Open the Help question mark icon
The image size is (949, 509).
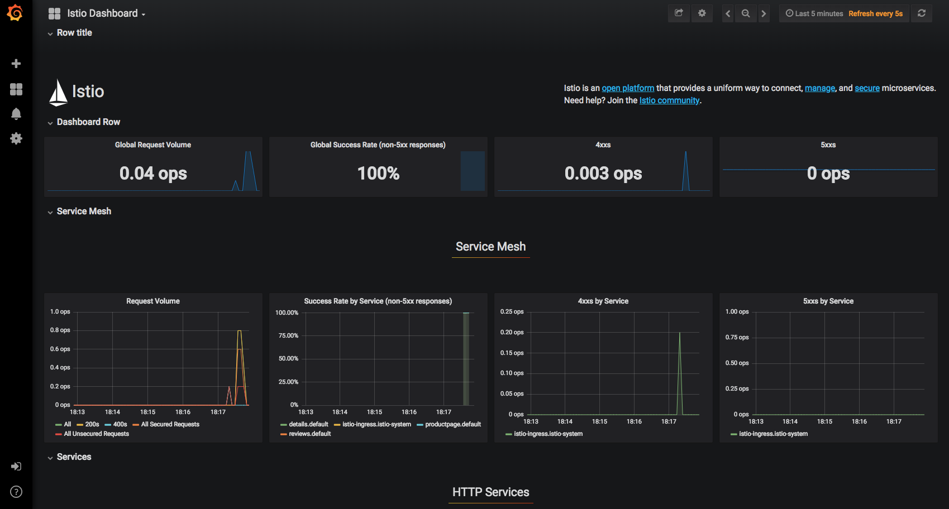(16, 492)
